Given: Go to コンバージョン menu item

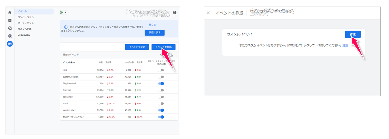Looking at the screenshot, I should point(26,17).
